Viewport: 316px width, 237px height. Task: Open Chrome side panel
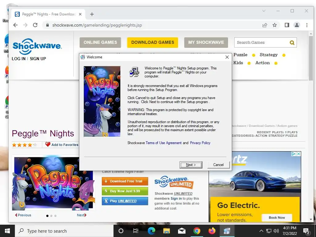click(x=287, y=25)
